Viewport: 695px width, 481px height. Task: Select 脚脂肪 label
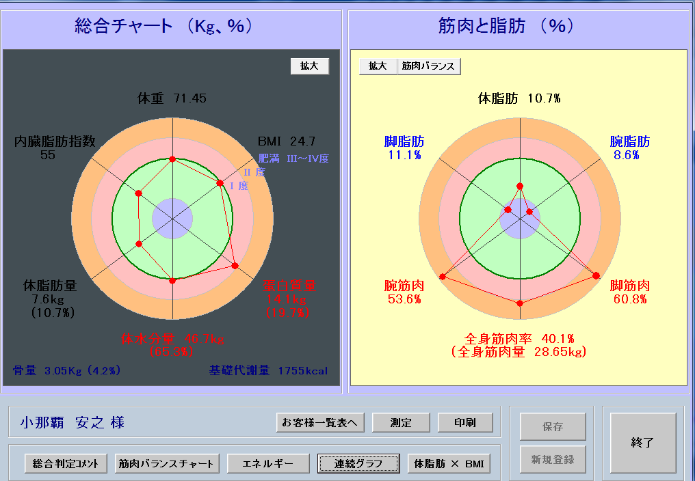click(404, 141)
